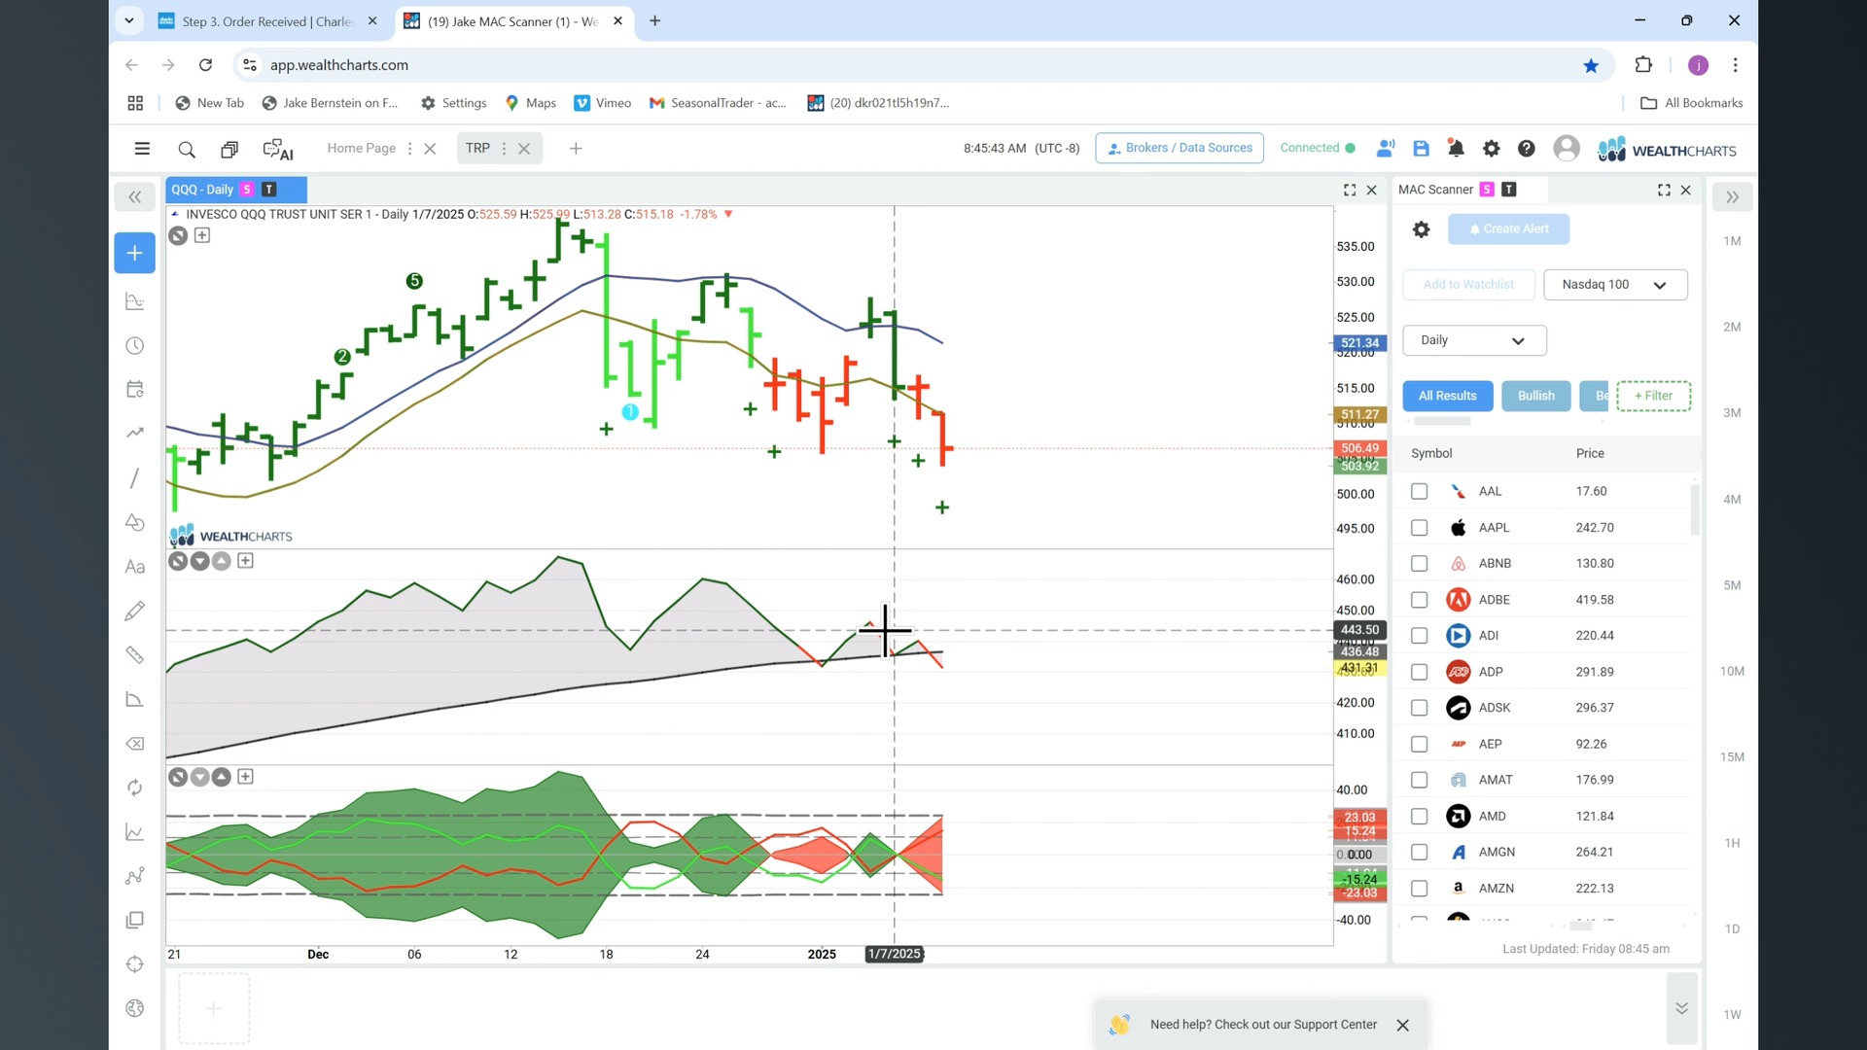The width and height of the screenshot is (1867, 1050).
Task: Check the AMZN row checkbox
Action: point(1419,889)
